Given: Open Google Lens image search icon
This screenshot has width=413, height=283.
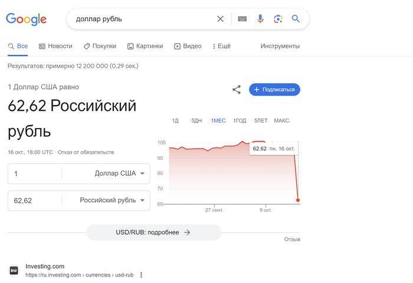Looking at the screenshot, I should 278,19.
